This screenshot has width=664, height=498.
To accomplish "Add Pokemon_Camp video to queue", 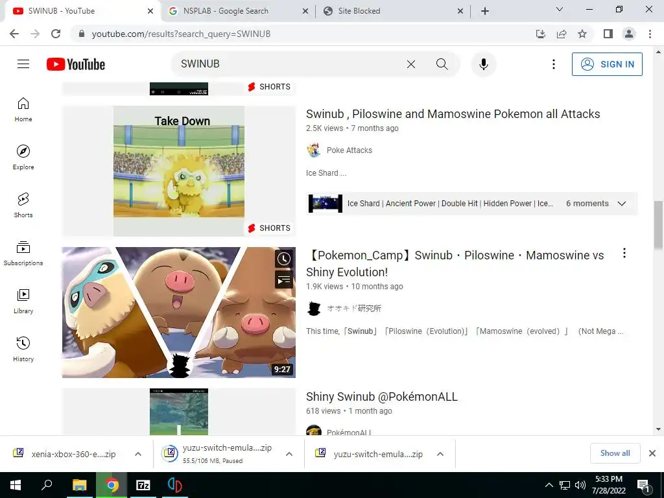I will (284, 279).
